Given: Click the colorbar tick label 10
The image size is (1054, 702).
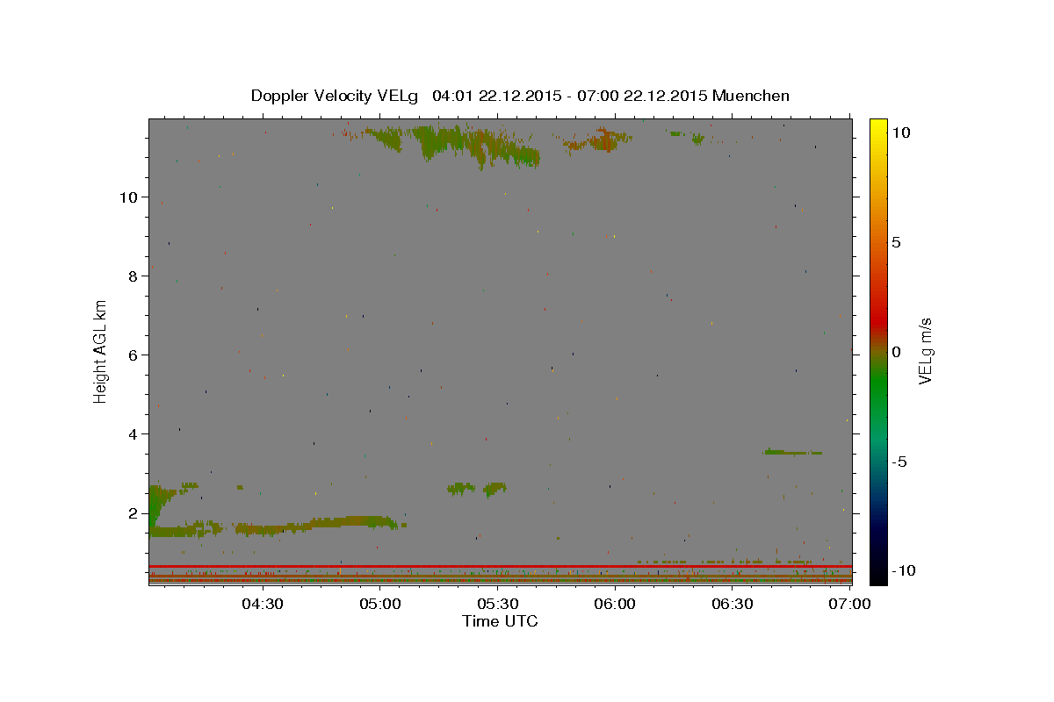Looking at the screenshot, I should (x=900, y=133).
